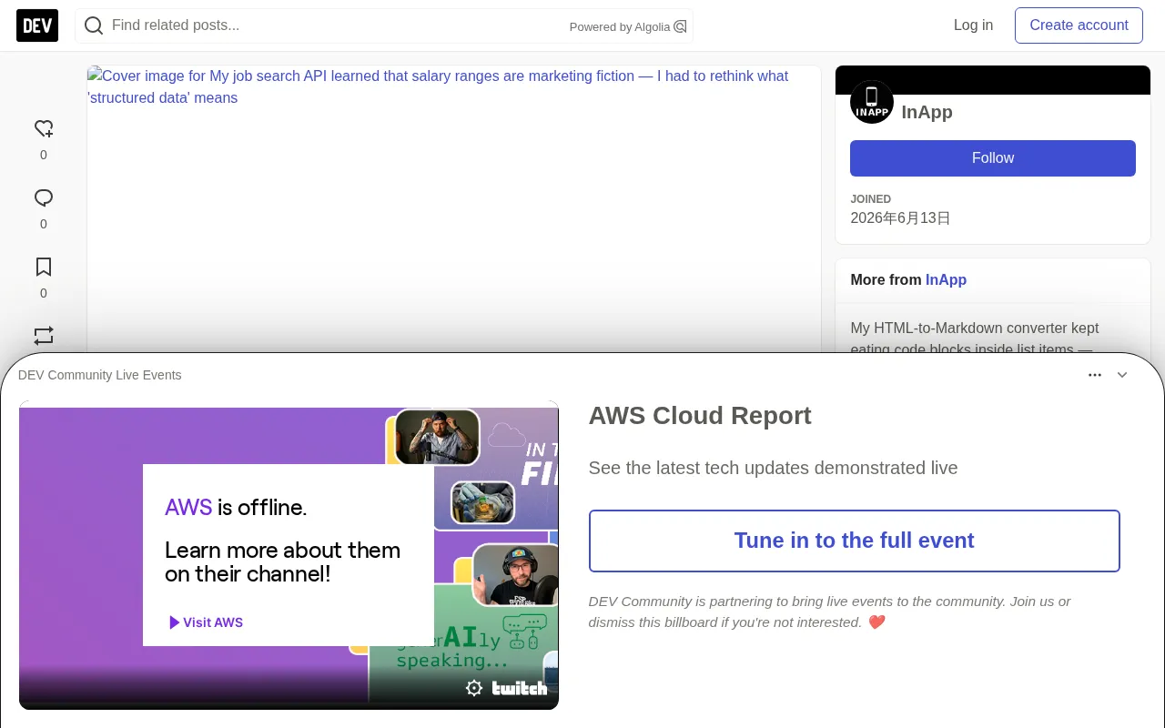Click the DEV Community Live Events label
1165x728 pixels.
100,375
